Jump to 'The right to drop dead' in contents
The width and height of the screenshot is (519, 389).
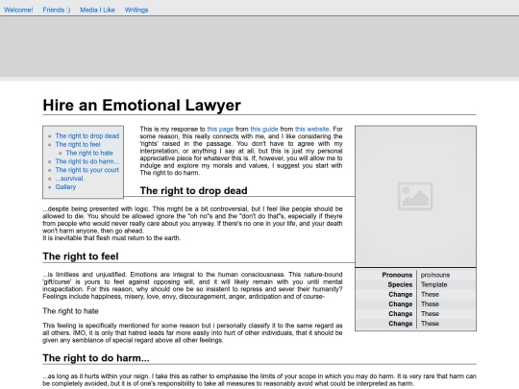pyautogui.click(x=87, y=136)
